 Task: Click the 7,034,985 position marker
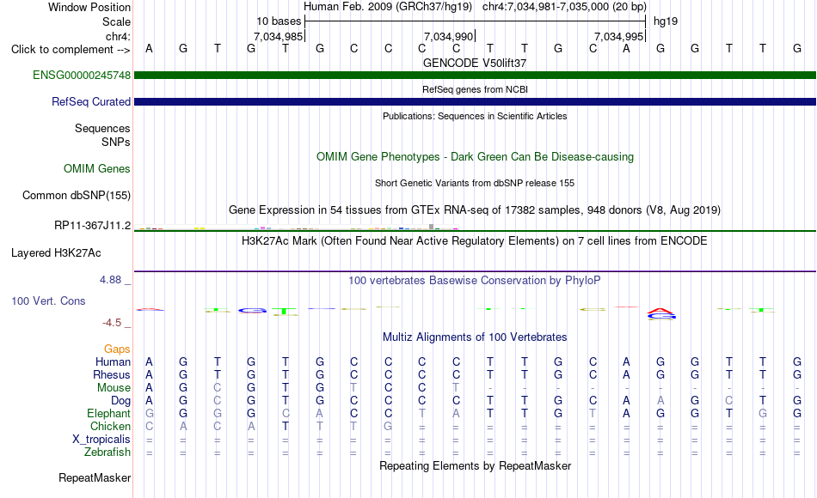click(x=279, y=36)
